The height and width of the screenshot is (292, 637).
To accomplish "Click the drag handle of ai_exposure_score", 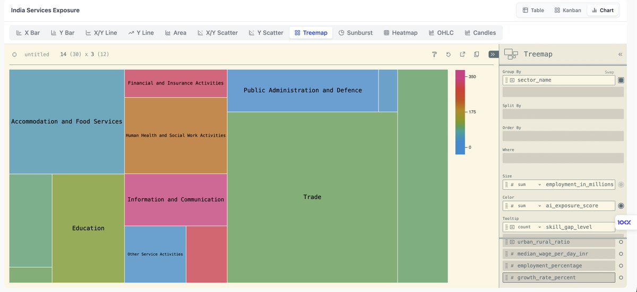I will point(506,206).
